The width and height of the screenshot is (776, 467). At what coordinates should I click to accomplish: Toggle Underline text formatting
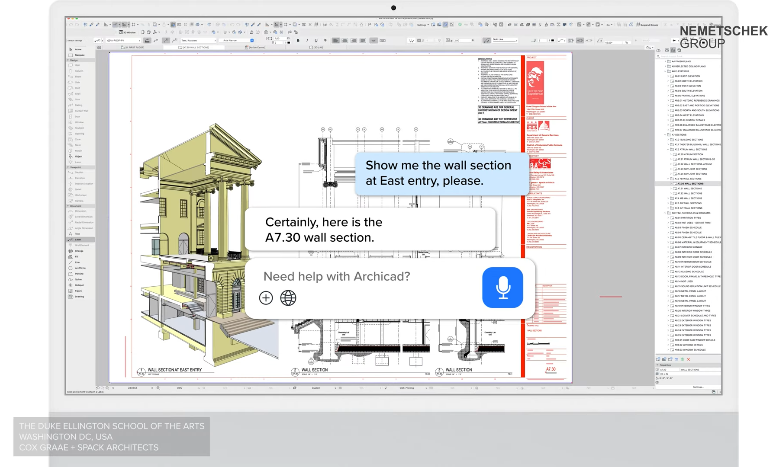click(316, 41)
